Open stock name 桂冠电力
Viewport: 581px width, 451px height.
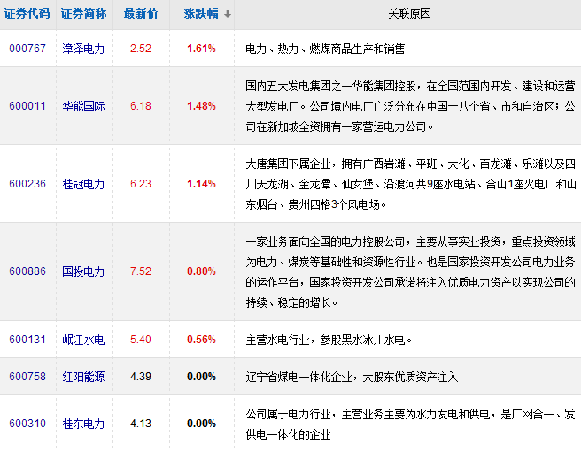[83, 184]
